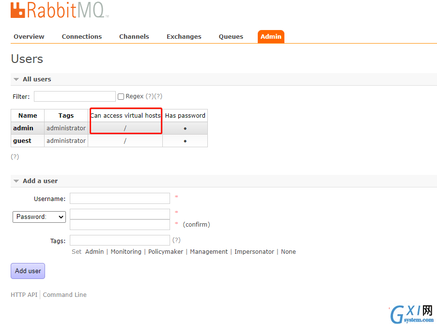Screen dimensions: 437x324
Task: Open the admin user entry
Action: [23, 128]
